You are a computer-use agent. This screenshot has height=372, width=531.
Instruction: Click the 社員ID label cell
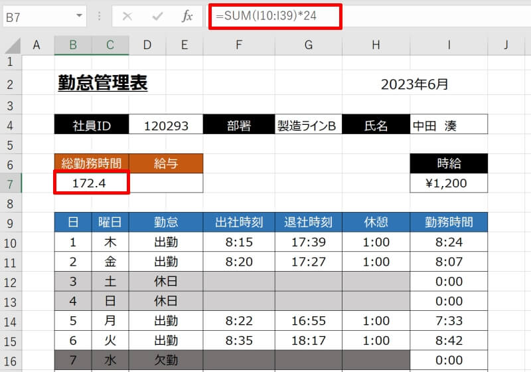tap(92, 124)
